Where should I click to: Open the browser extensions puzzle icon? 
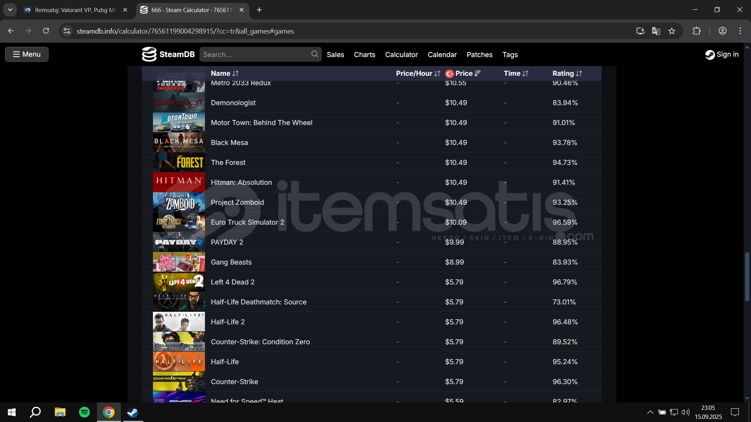coord(697,31)
